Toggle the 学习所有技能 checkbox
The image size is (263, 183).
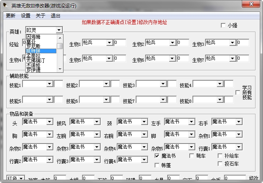click(238, 92)
